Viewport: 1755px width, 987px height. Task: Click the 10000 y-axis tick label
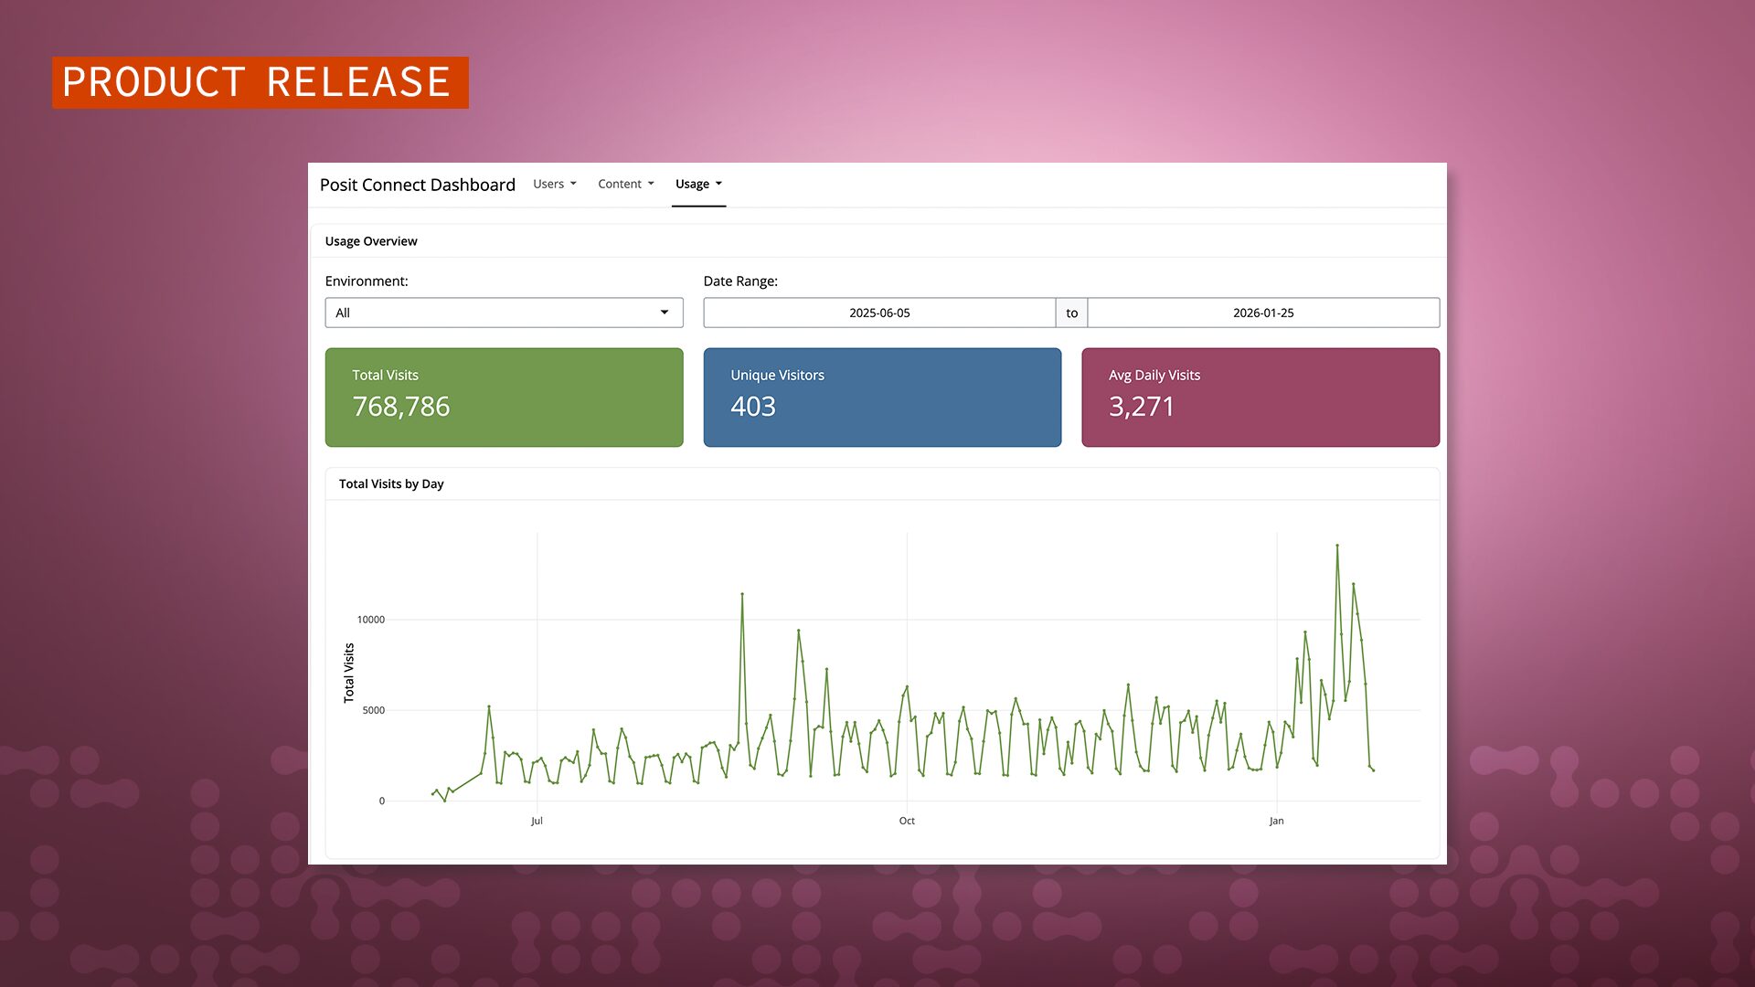[370, 620]
